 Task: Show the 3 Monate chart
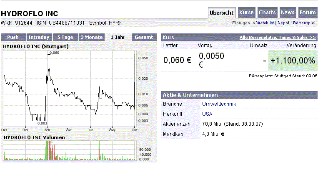point(92,37)
